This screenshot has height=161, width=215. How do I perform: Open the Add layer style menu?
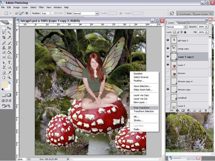177,111
